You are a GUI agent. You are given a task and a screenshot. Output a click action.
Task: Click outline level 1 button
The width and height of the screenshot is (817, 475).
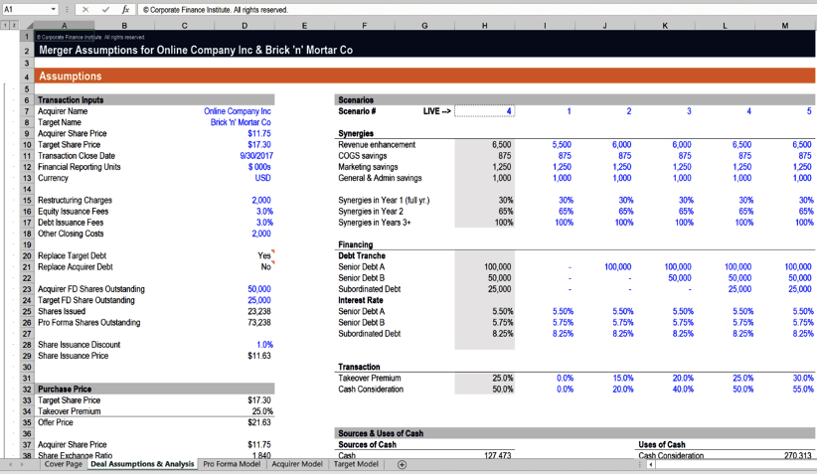(5, 24)
